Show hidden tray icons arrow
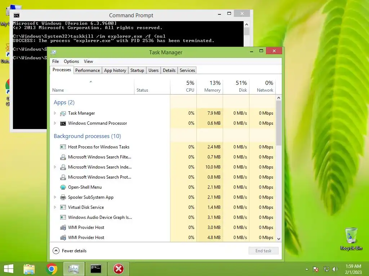The height and width of the screenshot is (276, 369). (307, 269)
